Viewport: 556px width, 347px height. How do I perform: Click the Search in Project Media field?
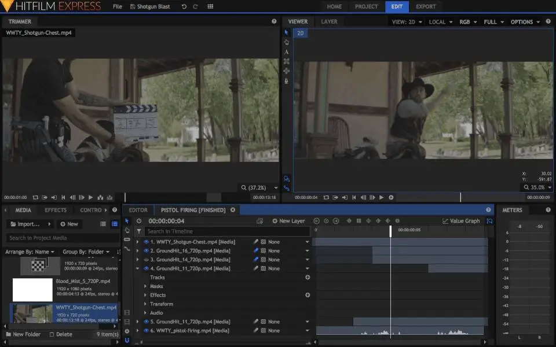pyautogui.click(x=61, y=238)
